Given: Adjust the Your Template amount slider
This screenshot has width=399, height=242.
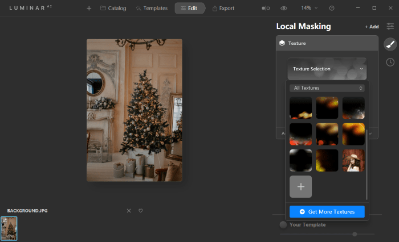Looking at the screenshot, I should [355, 234].
